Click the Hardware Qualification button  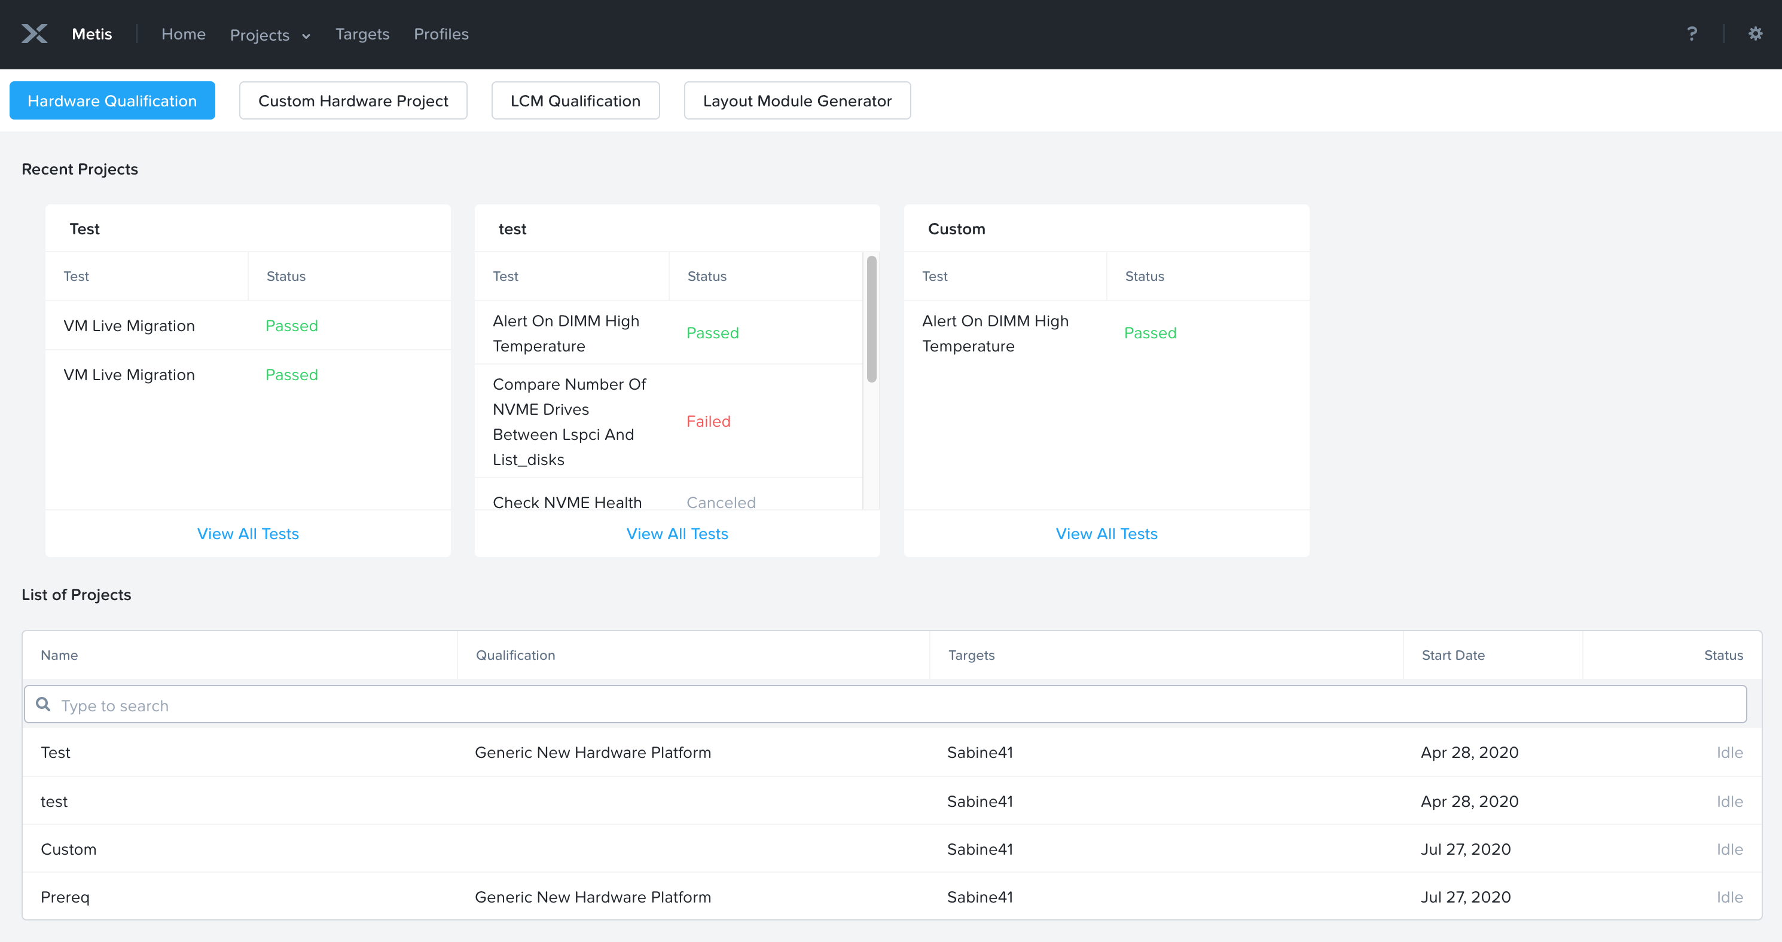pyautogui.click(x=112, y=101)
